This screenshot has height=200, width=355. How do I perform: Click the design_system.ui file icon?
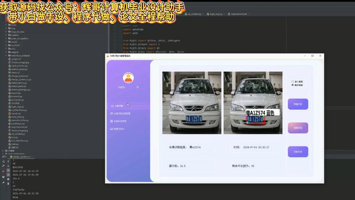click(x=10, y=76)
